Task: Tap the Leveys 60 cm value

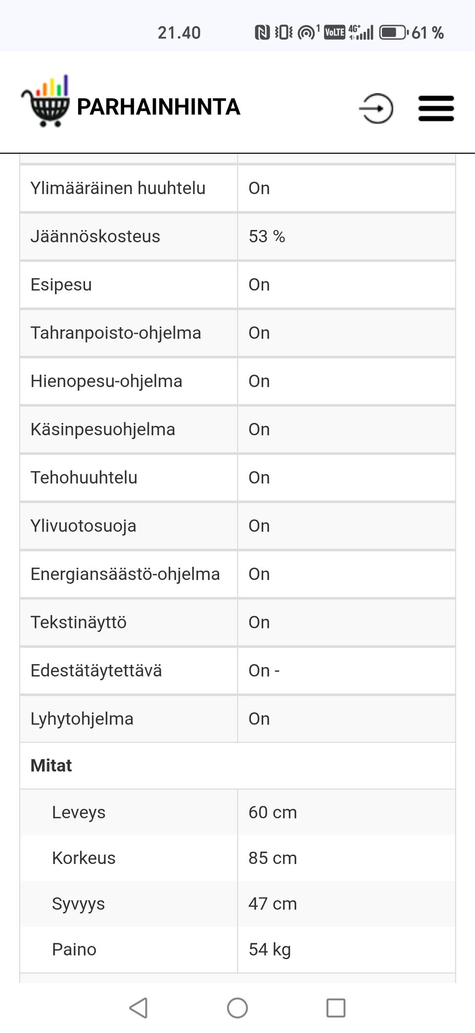Action: click(x=273, y=812)
